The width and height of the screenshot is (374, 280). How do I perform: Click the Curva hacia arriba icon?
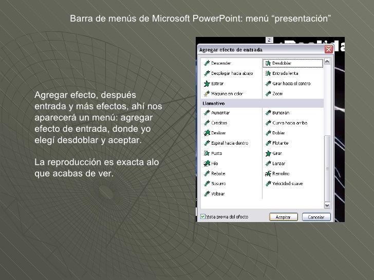click(268, 123)
